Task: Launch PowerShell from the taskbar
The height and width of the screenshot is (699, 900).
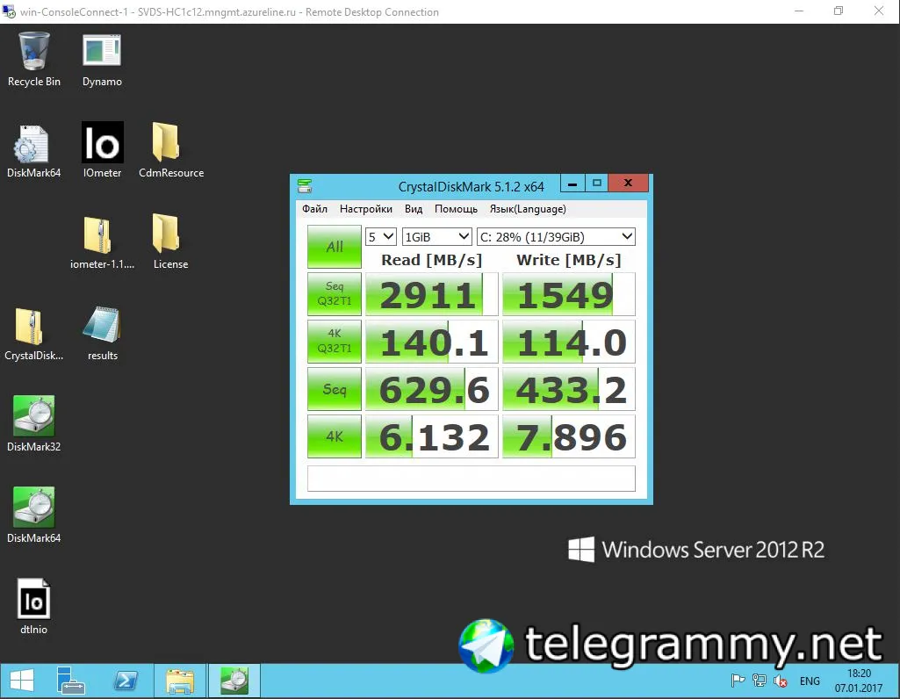Action: point(126,681)
